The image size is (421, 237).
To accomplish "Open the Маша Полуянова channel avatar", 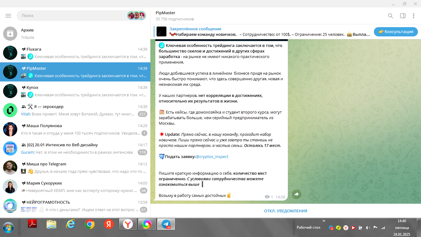I will click(x=10, y=129).
